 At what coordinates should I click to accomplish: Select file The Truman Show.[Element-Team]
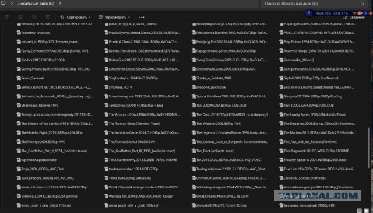coord(132,124)
